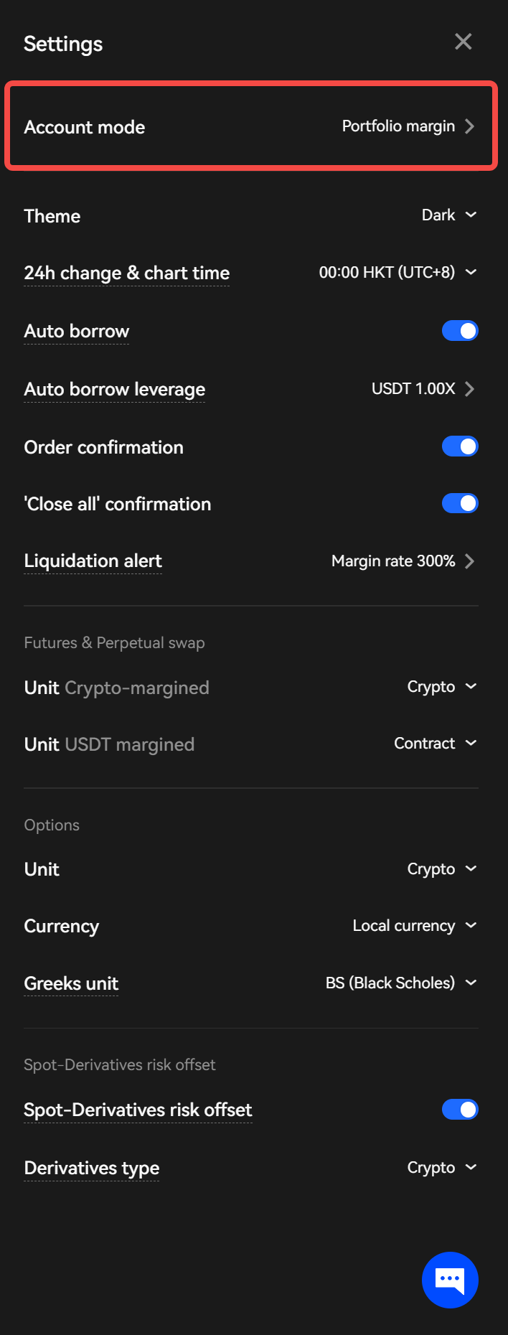Click the 24h change & chart time label

click(127, 273)
